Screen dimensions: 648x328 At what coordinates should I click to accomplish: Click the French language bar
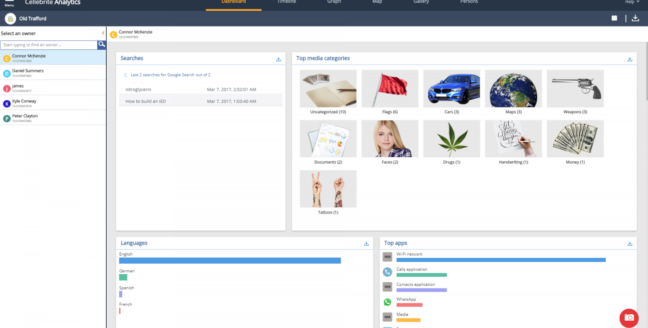tap(120, 311)
